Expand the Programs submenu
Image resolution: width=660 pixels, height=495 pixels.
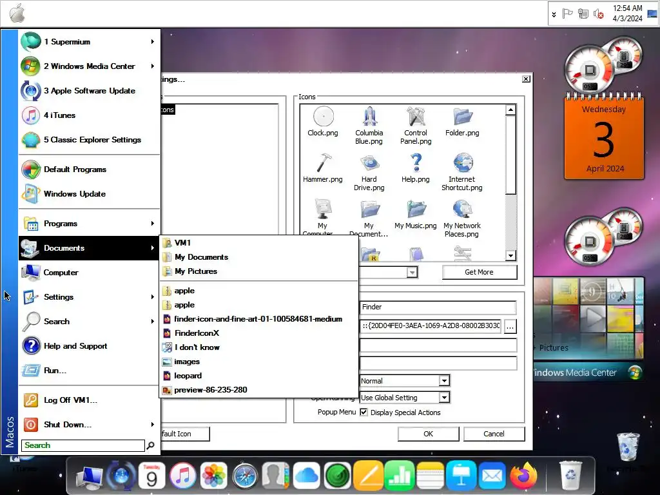(89, 224)
